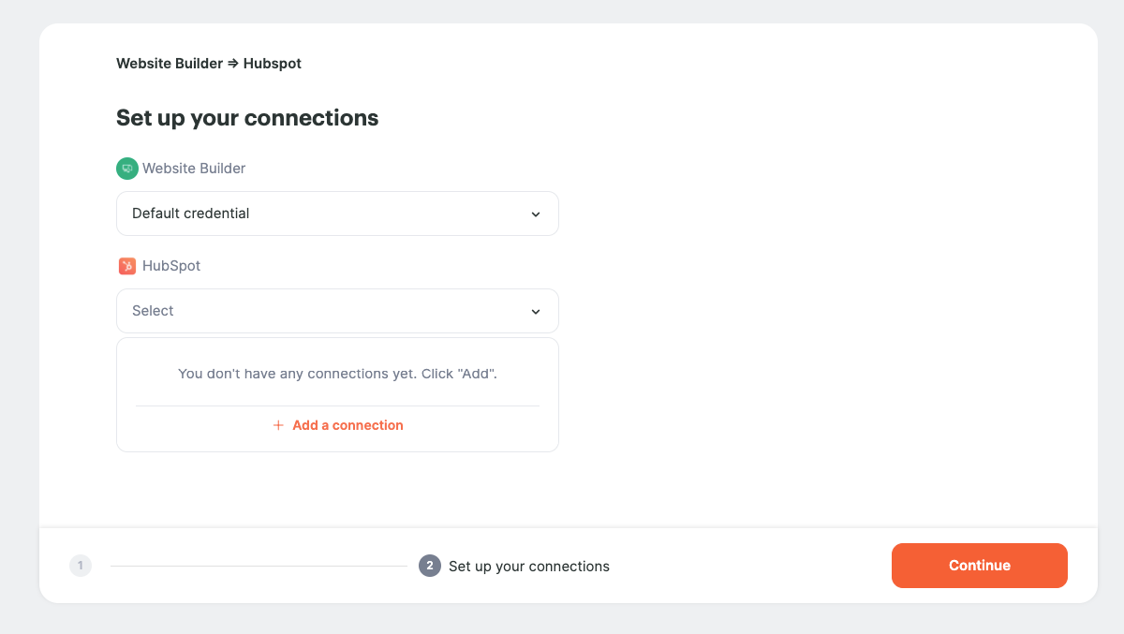Click the plus icon beside Add a connection

point(278,425)
